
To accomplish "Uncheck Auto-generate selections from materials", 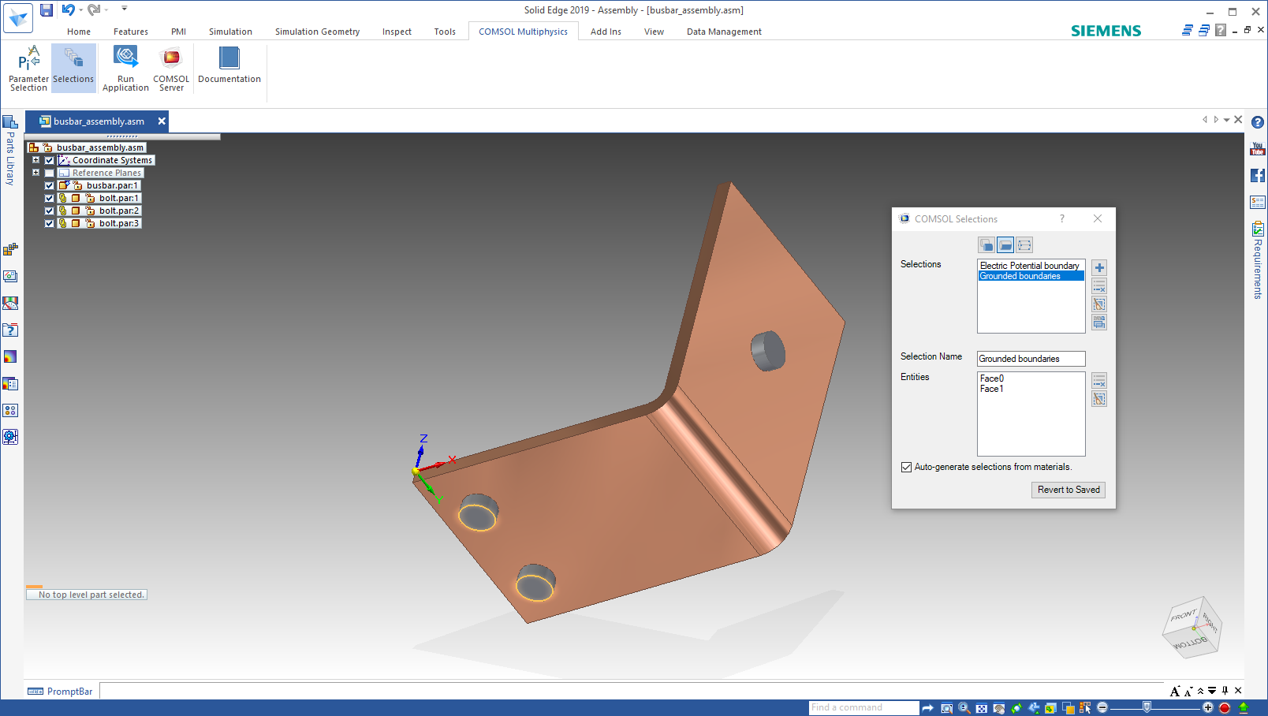I will [x=906, y=468].
